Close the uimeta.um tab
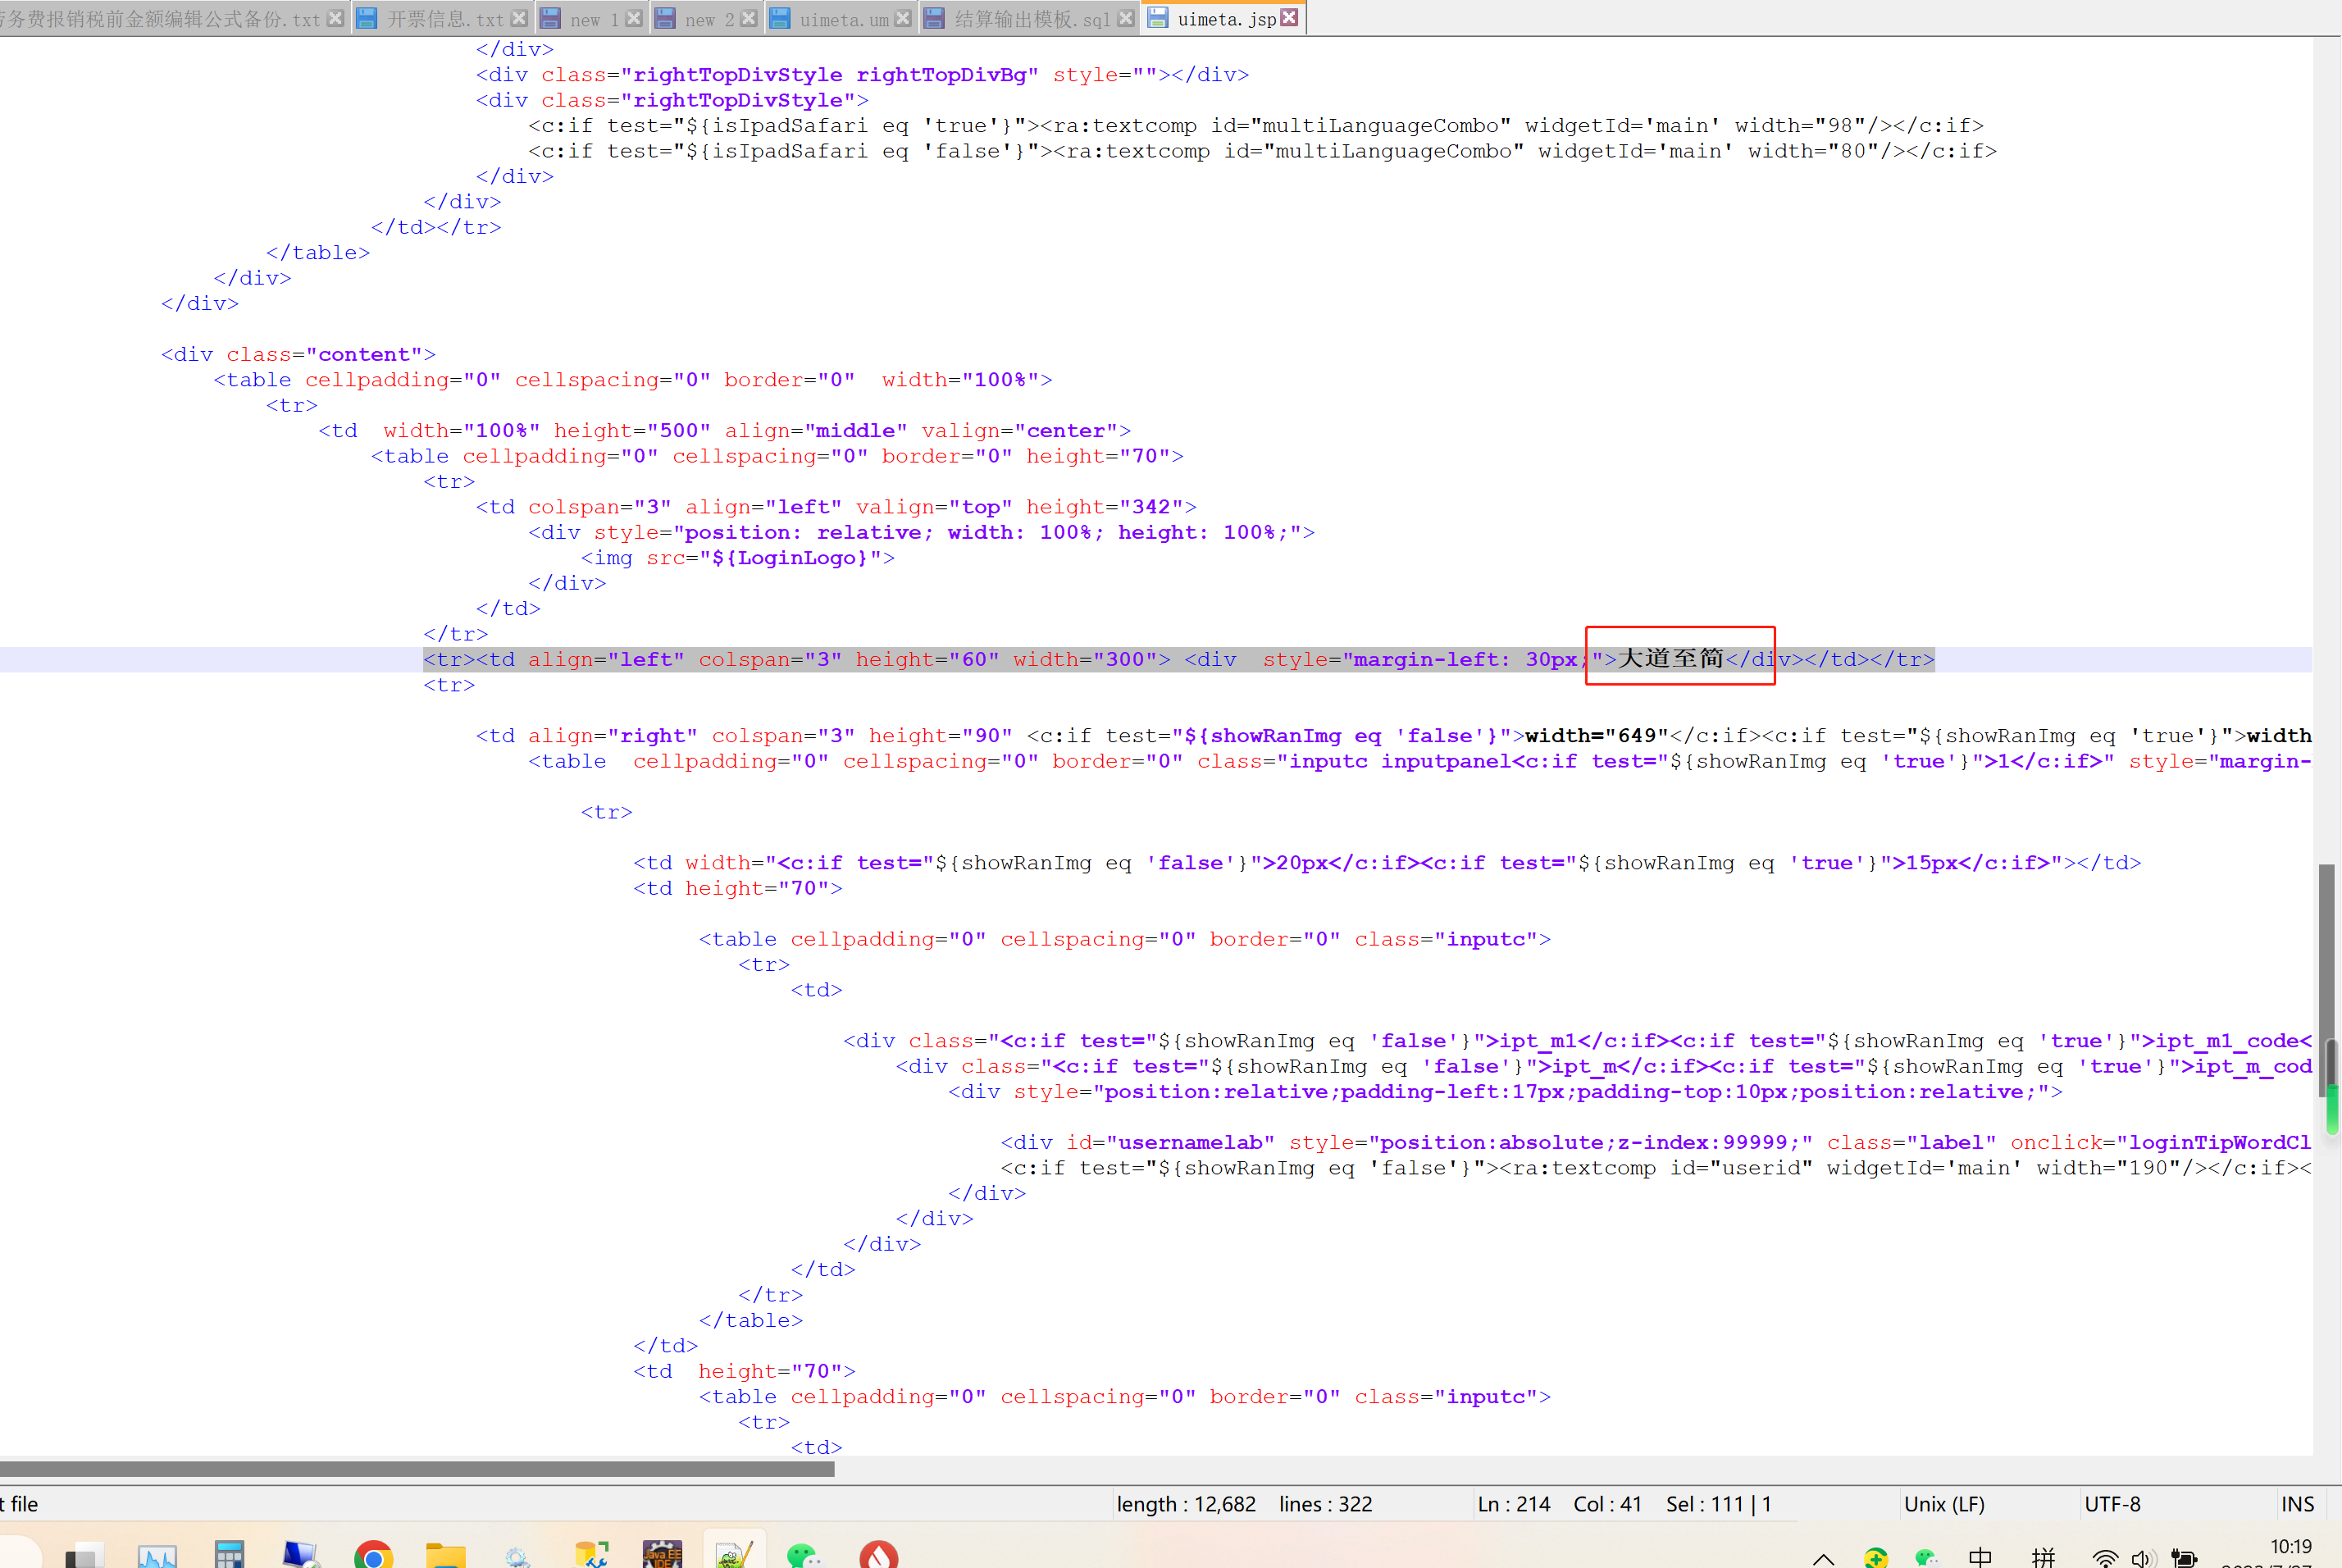The image size is (2342, 1568). point(903,17)
